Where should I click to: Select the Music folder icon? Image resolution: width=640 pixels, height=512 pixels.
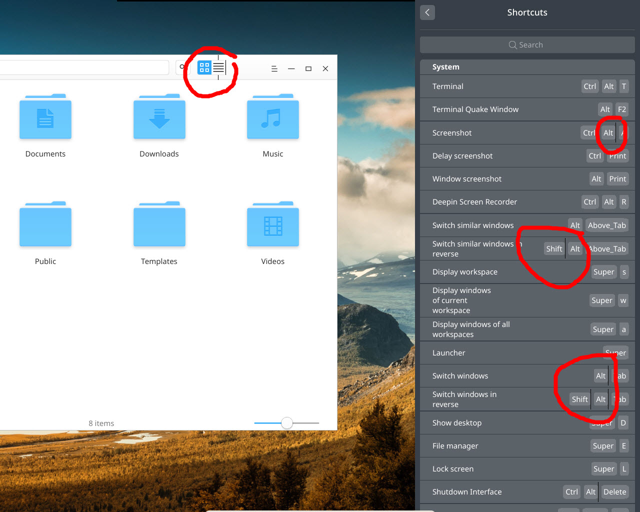point(273,117)
